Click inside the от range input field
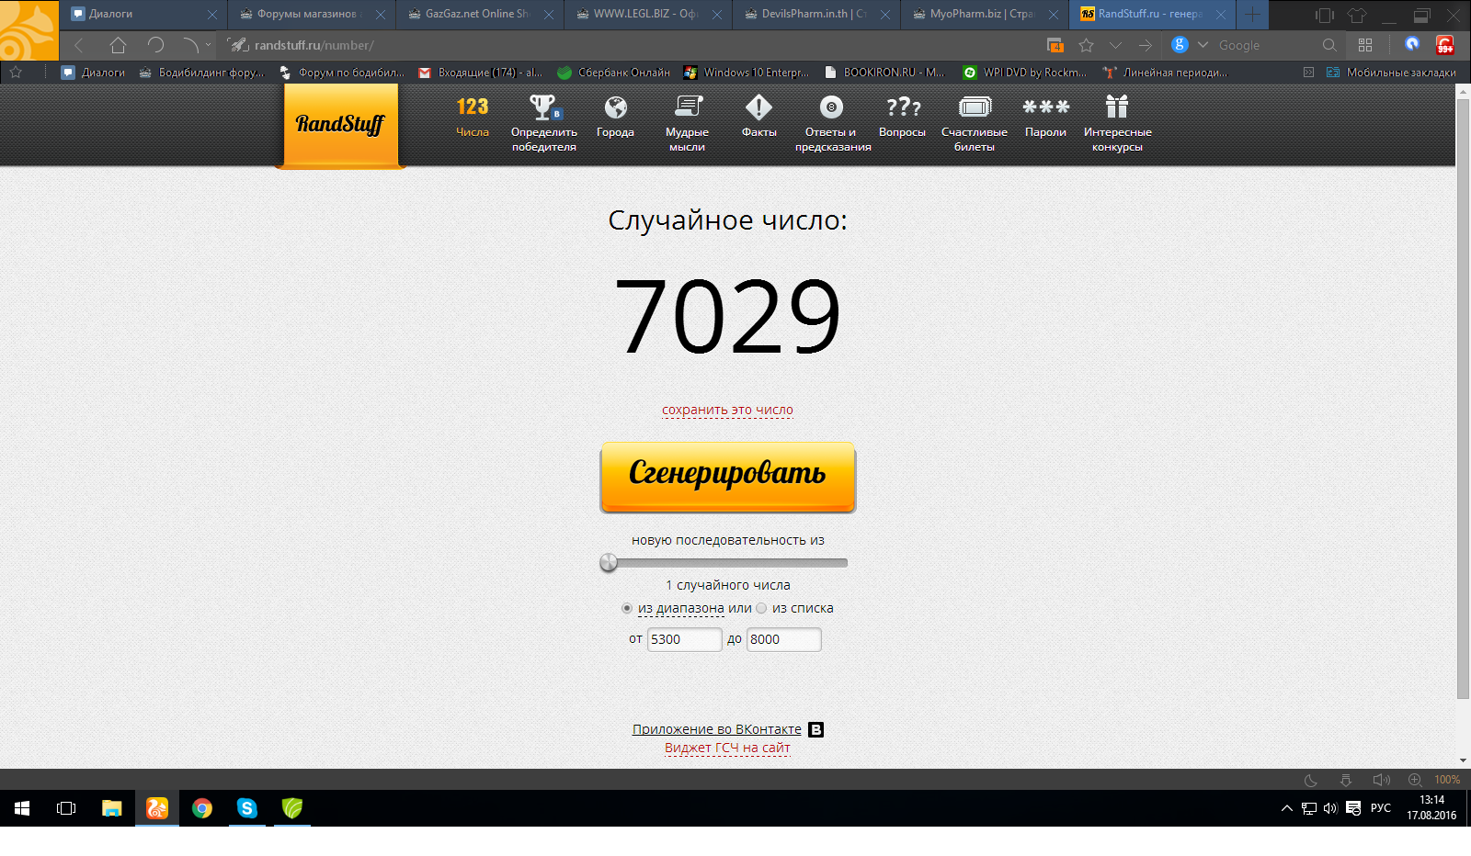The image size is (1471, 856). coord(684,639)
